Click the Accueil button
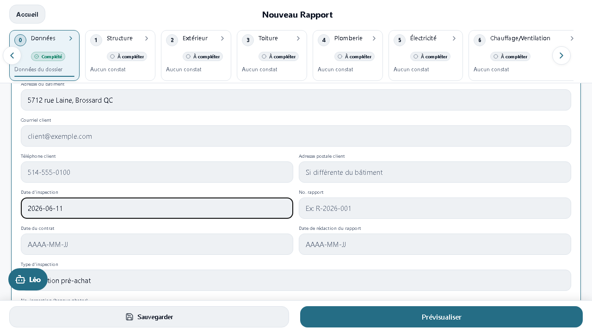This screenshot has height=333, width=592. point(27,14)
